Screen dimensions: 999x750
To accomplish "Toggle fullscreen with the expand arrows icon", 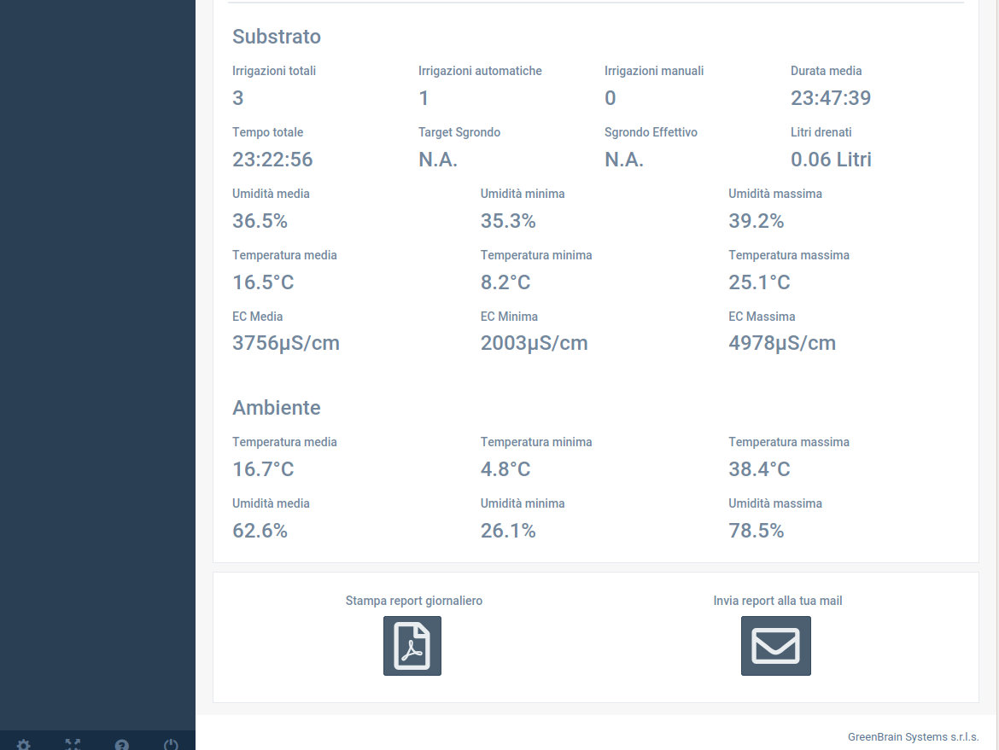I will point(73,744).
